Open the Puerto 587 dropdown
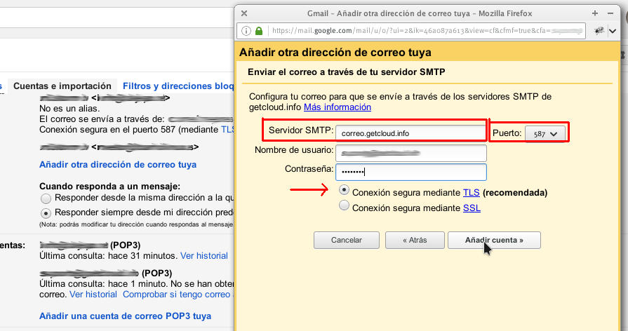Viewport: 628px width, 331px height. tap(545, 134)
